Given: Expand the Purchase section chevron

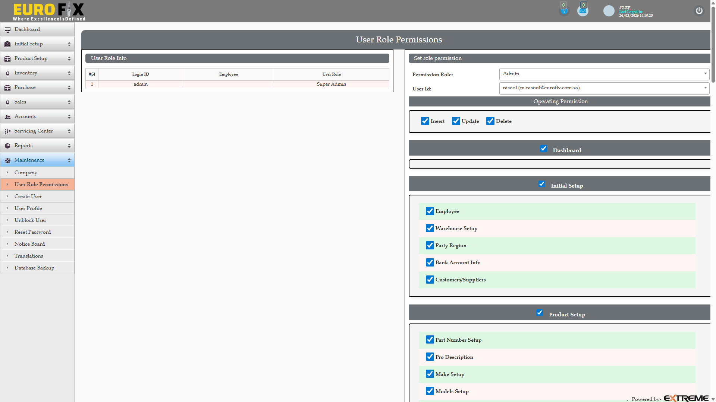Looking at the screenshot, I should 69,87.
